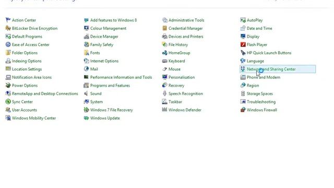Open Troubleshooting link
334x188 pixels.
[261, 102]
